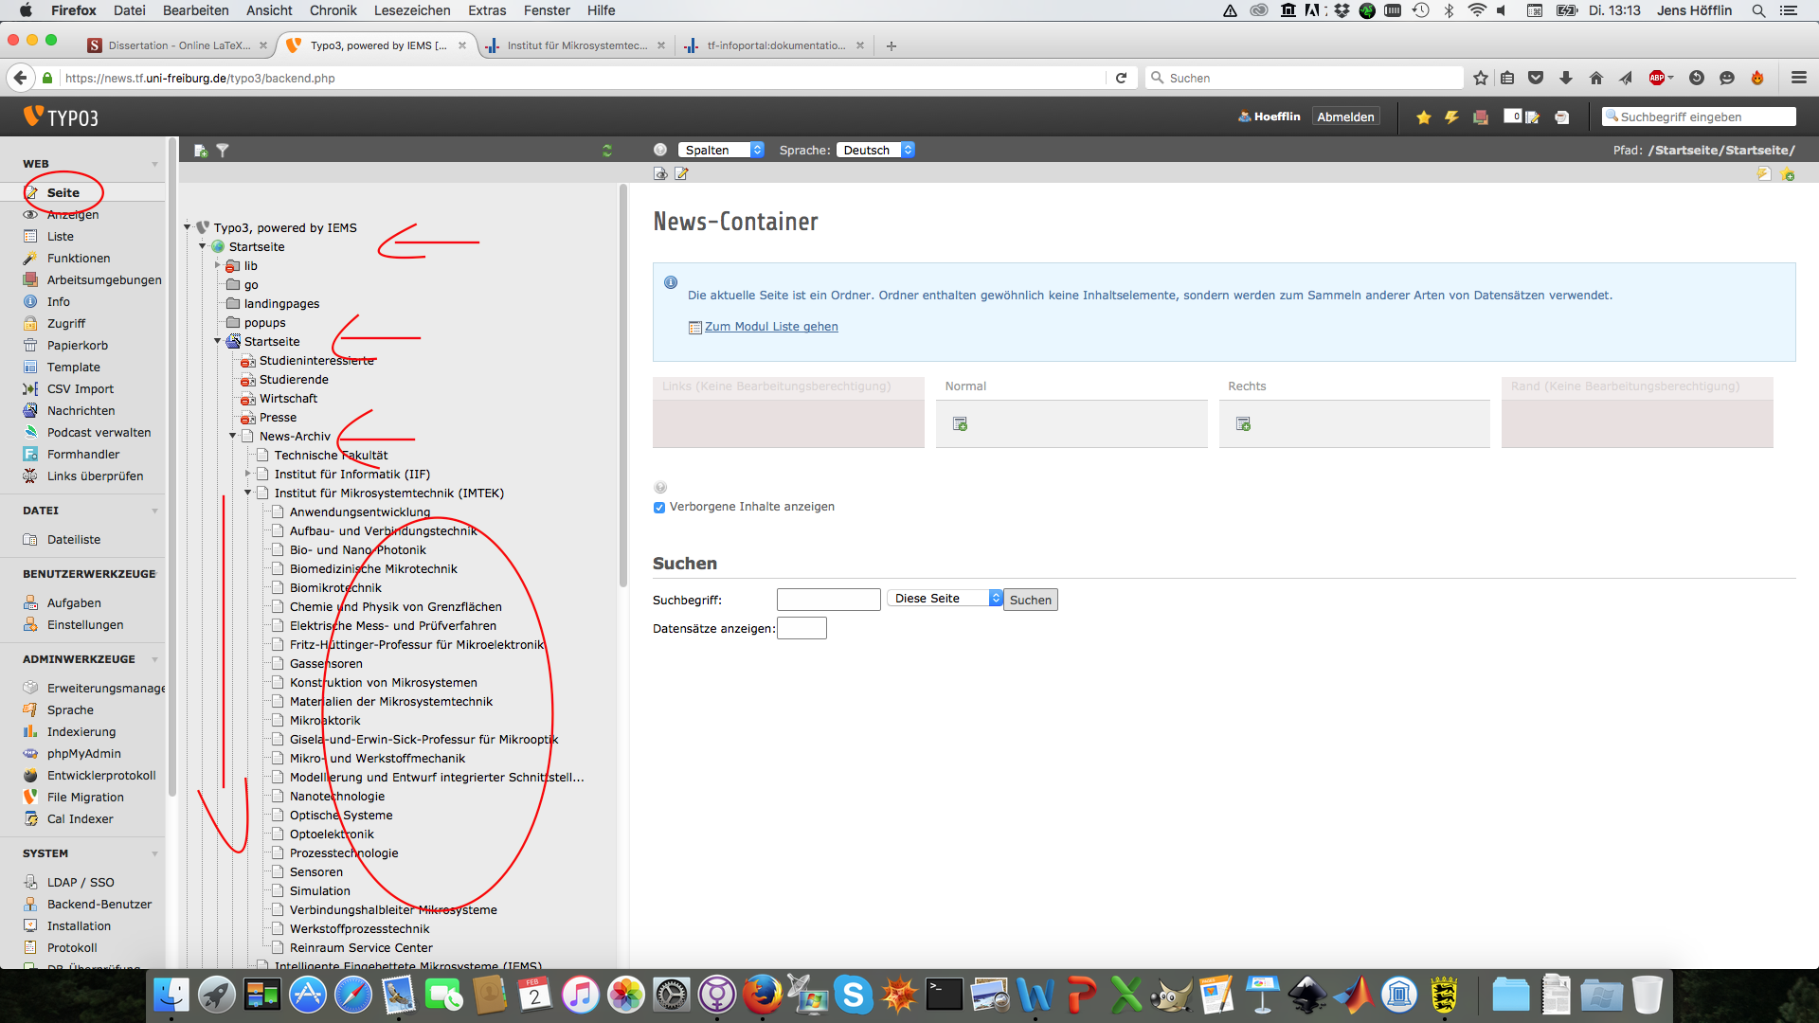Viewport: 1819px width, 1023px height.
Task: Open the Chronik menu
Action: coord(333,10)
